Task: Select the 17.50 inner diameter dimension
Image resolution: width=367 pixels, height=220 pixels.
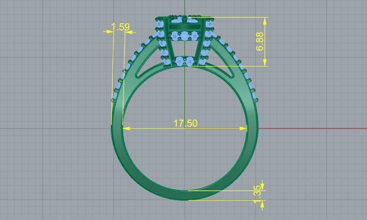Action: pos(185,123)
